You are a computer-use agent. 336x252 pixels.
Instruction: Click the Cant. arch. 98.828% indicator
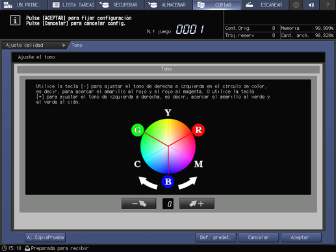pyautogui.click(x=307, y=35)
